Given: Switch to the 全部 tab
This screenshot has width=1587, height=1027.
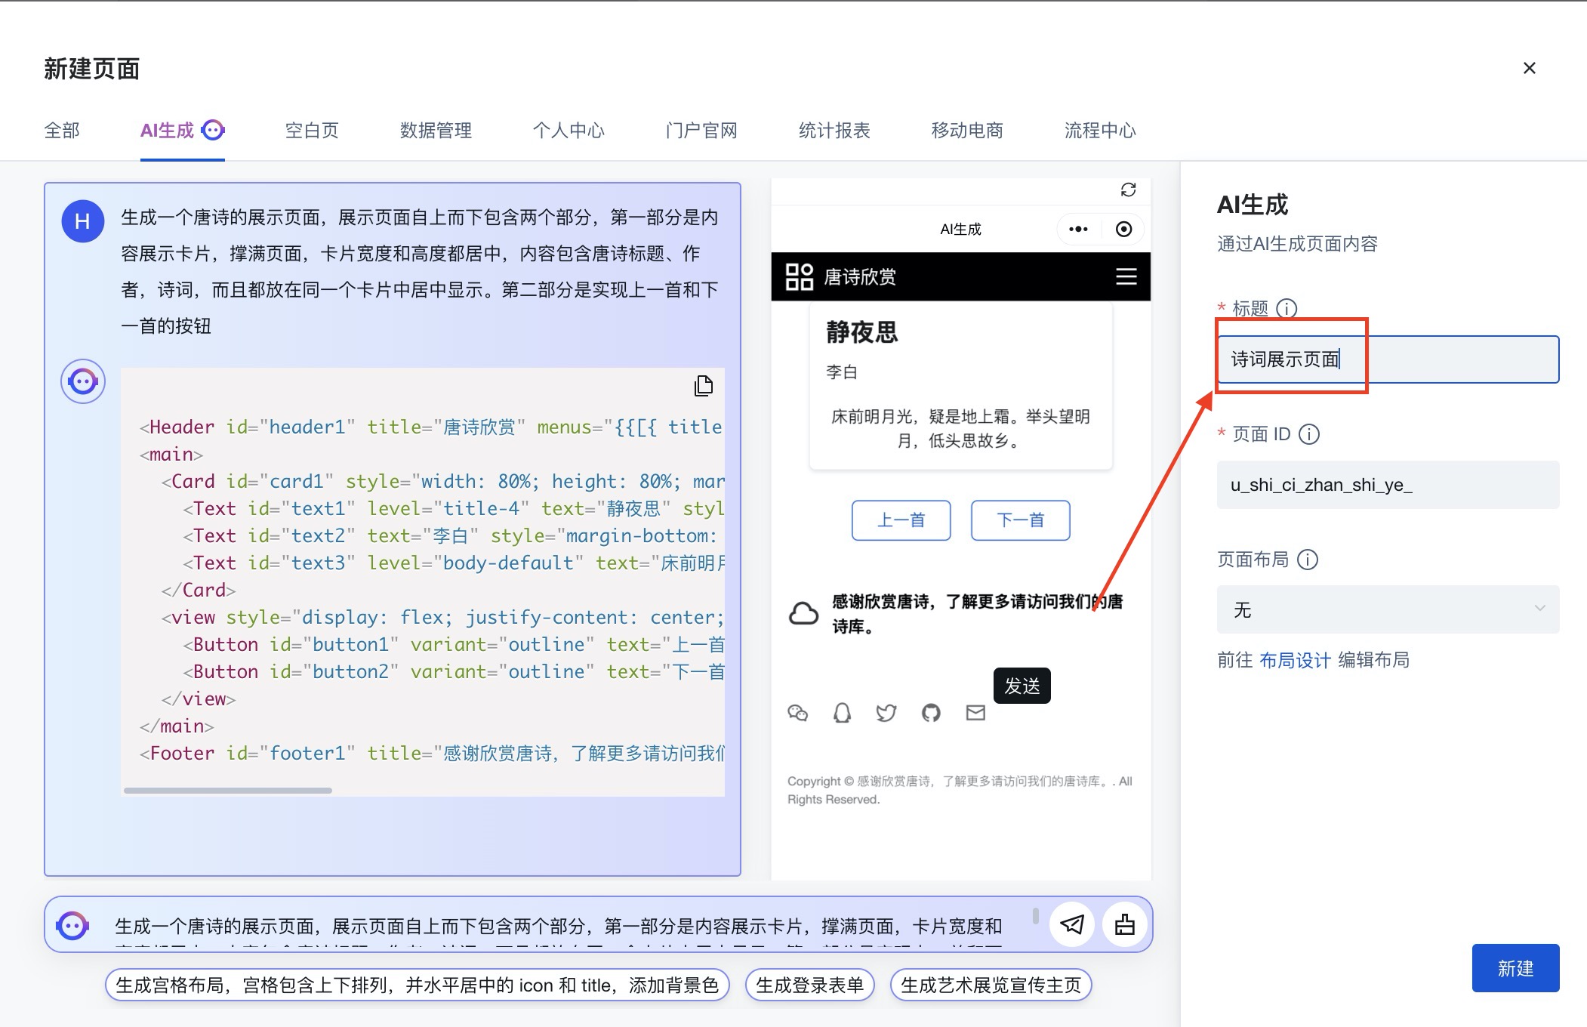Looking at the screenshot, I should coord(62,131).
